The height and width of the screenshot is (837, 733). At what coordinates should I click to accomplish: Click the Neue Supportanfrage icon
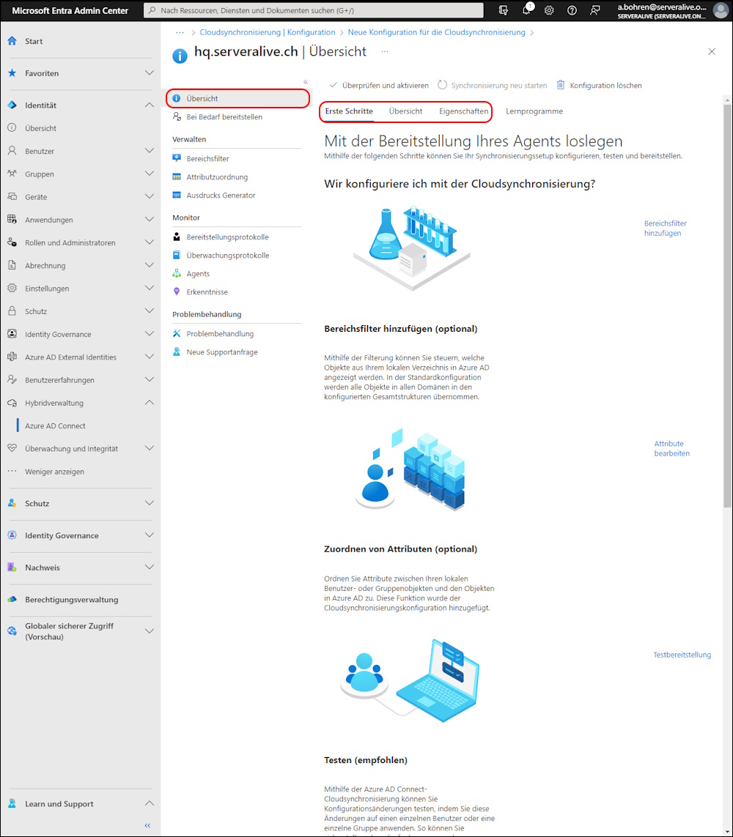177,352
